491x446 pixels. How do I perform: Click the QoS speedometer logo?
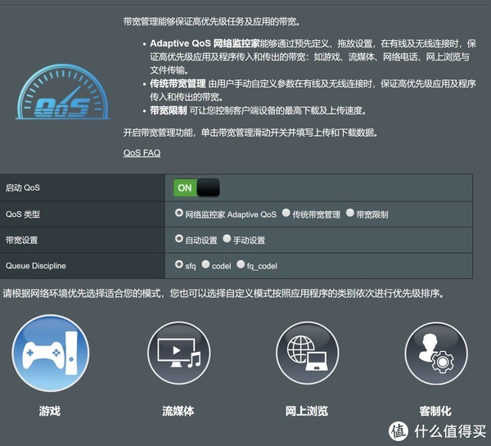pos(63,92)
